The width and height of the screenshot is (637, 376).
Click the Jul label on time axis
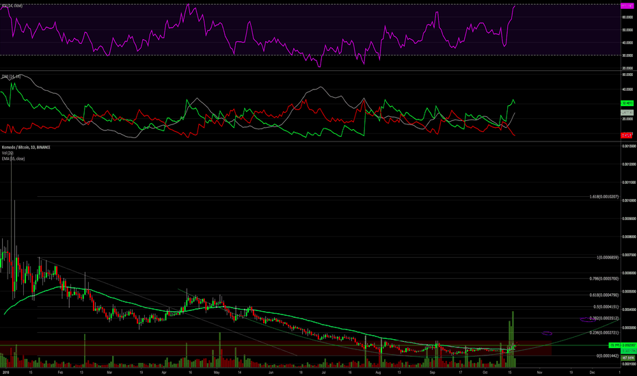323,372
